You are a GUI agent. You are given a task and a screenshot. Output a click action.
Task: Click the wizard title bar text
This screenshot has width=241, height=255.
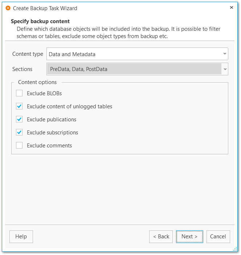[x=45, y=8]
